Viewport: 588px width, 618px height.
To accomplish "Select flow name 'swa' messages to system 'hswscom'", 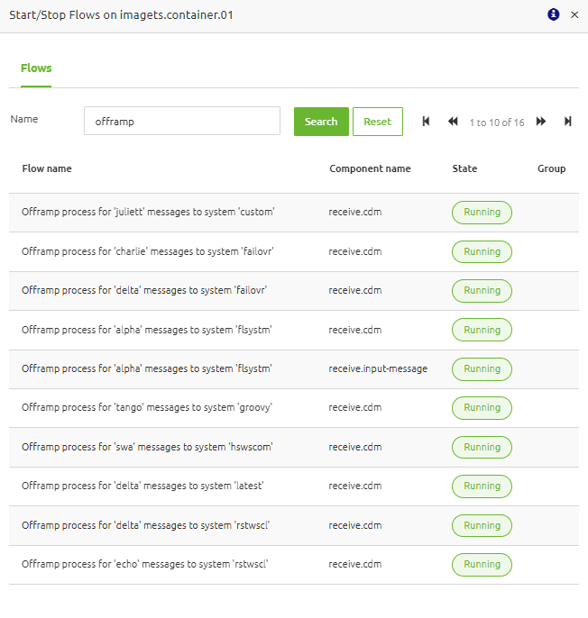I will 147,447.
